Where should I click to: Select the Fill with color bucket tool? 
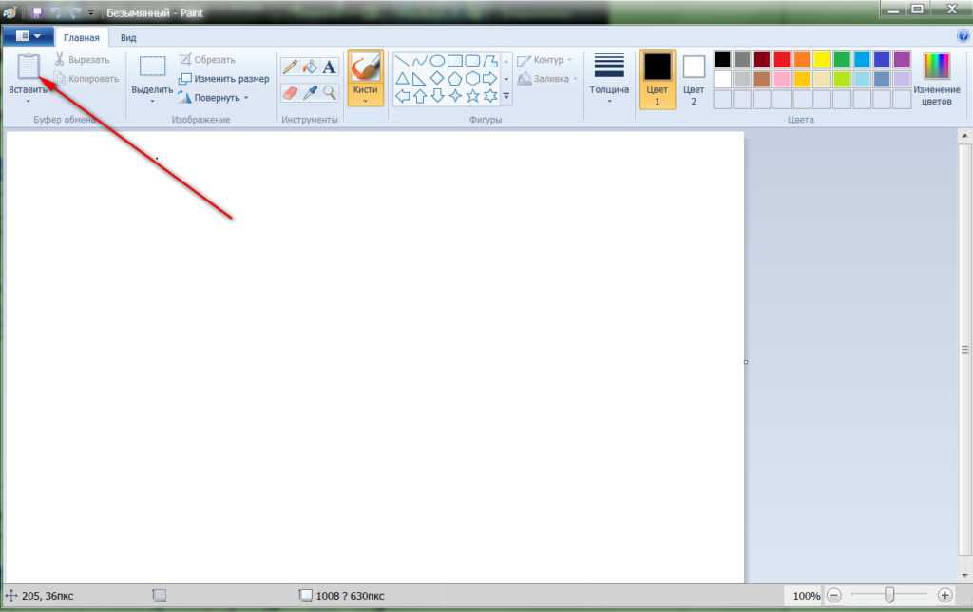[310, 67]
